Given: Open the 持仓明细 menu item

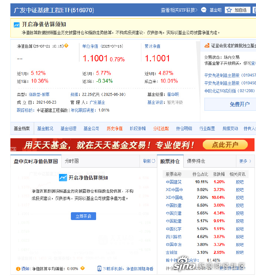Looking at the screenshot, I should click(x=184, y=128).
